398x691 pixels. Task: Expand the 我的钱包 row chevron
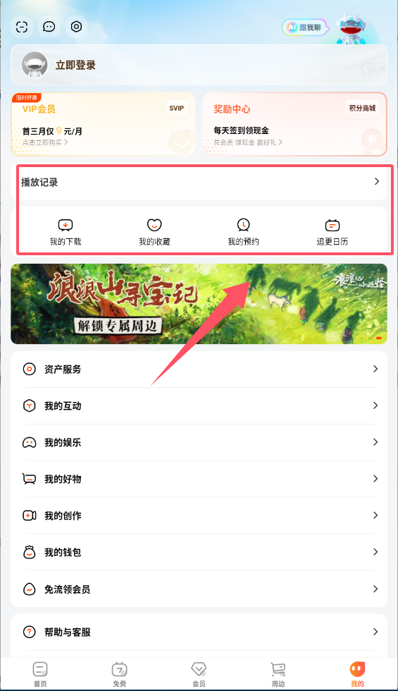[375, 551]
